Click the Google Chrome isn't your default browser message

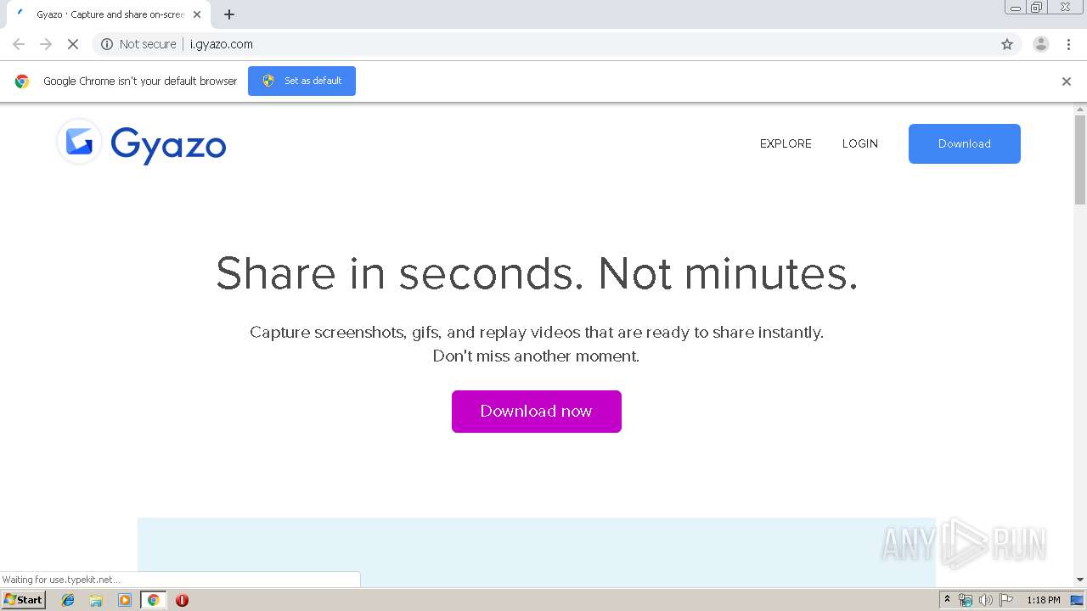point(140,81)
